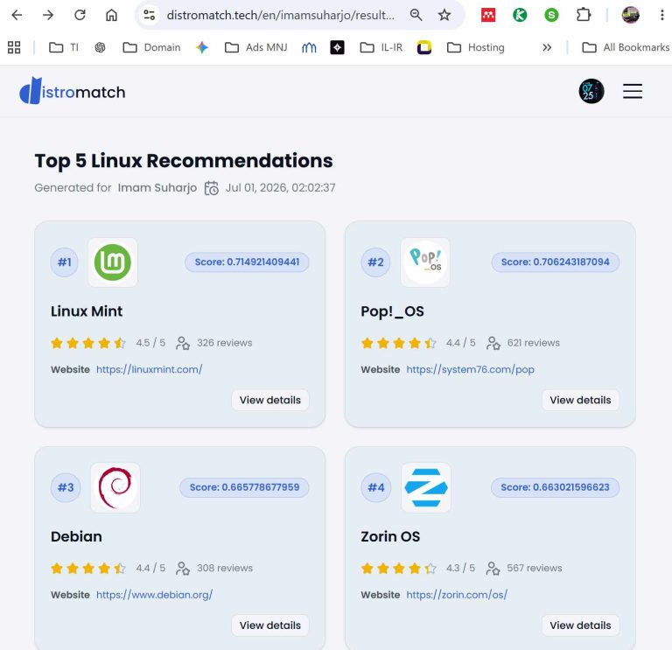Open the system76.com/pop website link

tap(470, 369)
